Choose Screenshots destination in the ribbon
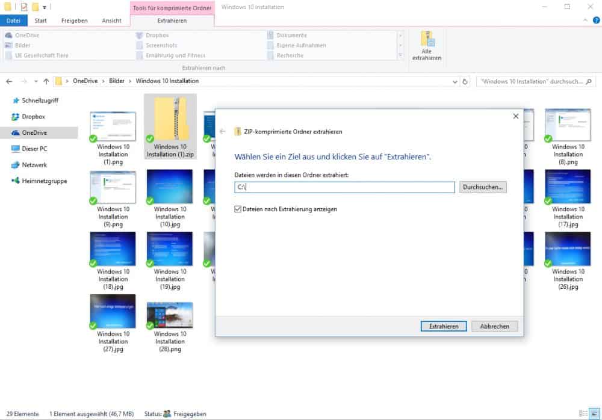 [x=157, y=45]
